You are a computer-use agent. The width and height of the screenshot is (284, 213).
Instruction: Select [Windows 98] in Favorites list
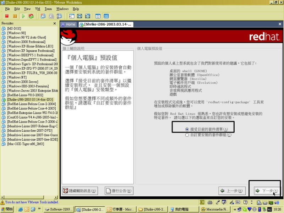(x=16, y=33)
